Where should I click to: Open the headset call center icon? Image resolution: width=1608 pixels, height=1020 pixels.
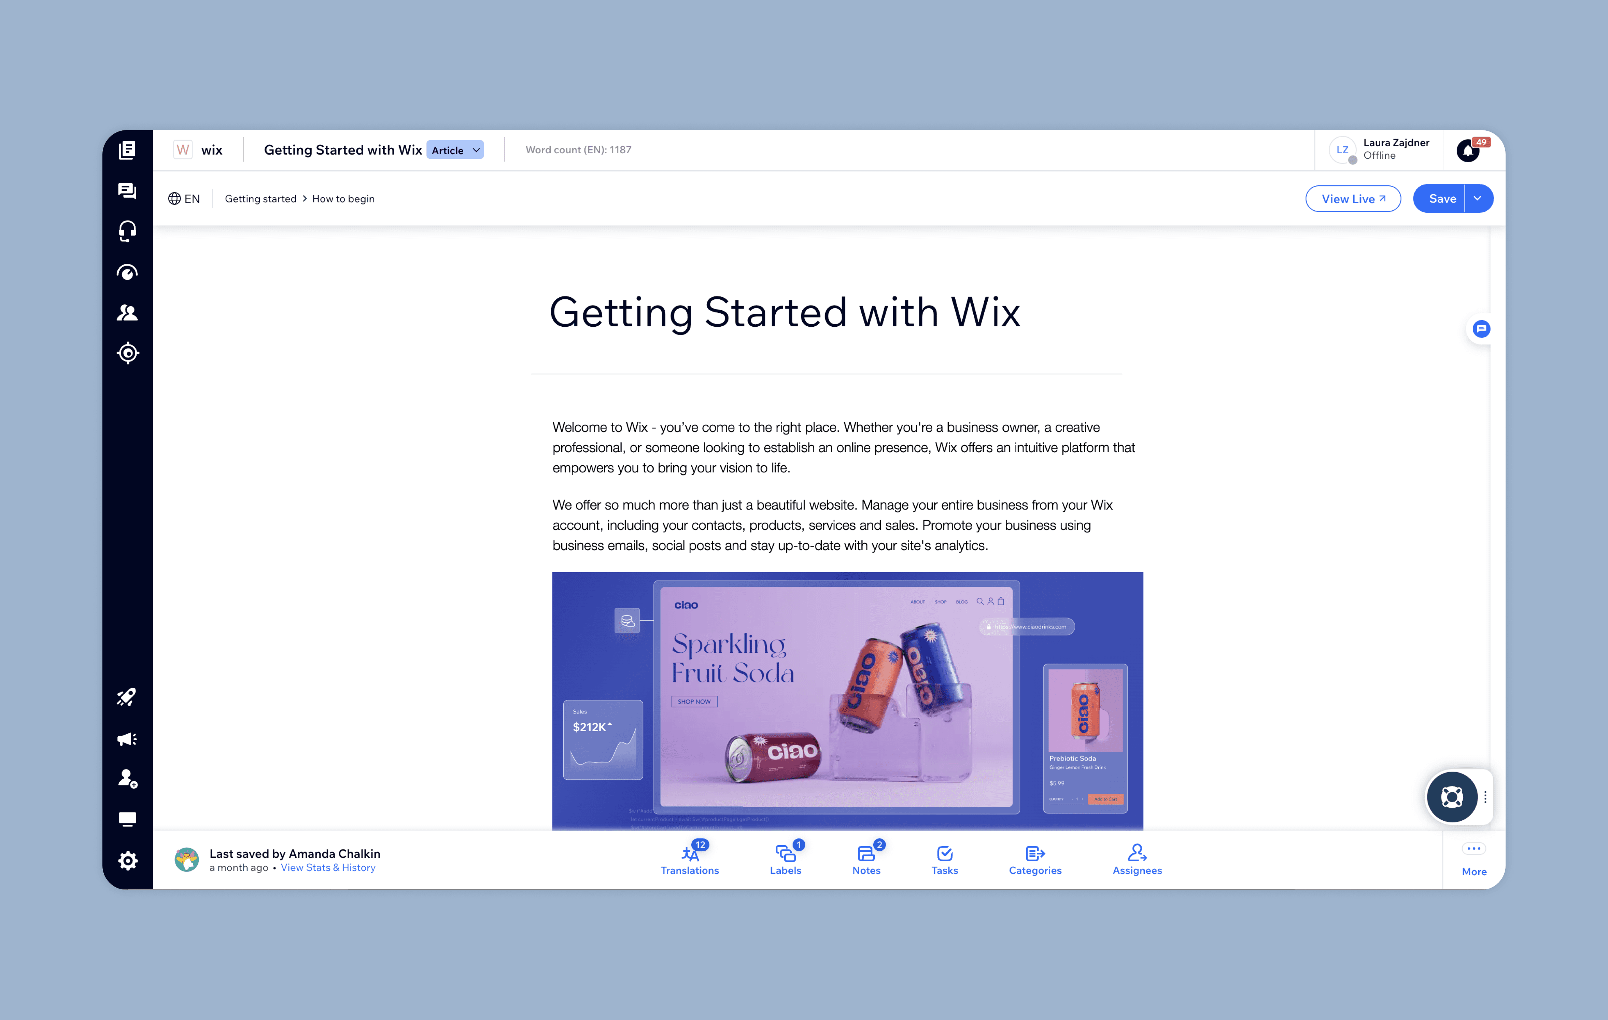click(x=127, y=232)
